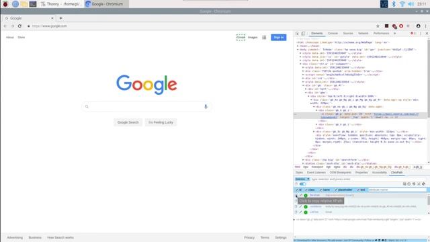Open the Chromium three-dot menu
430x242 pixels.
click(x=425, y=26)
